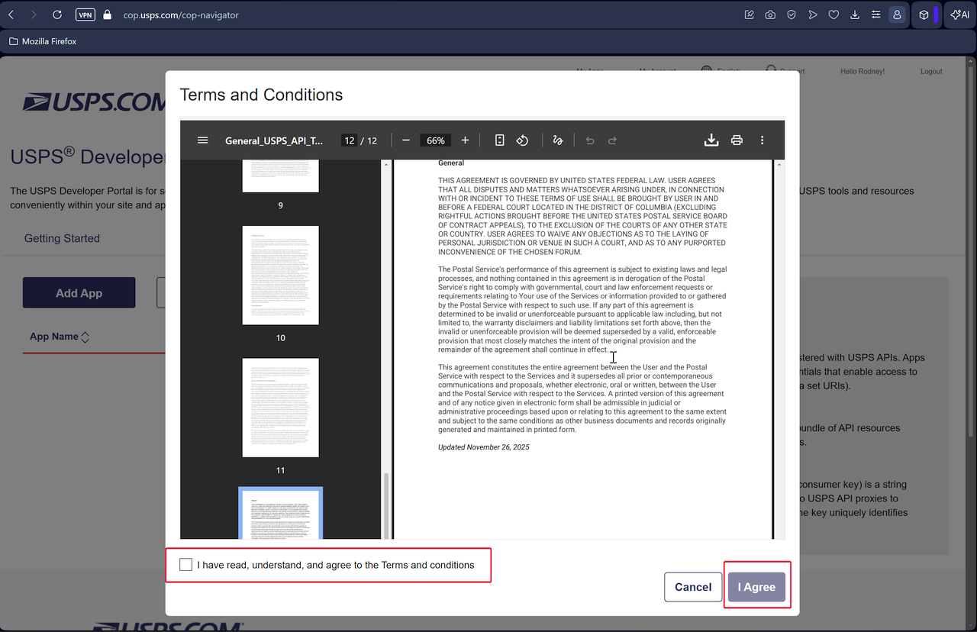The height and width of the screenshot is (632, 977).
Task: Click the site security lock icon
Action: [107, 15]
